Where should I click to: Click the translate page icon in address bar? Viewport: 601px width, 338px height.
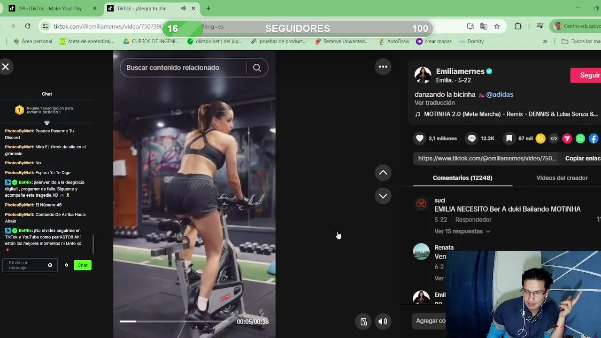tap(484, 26)
